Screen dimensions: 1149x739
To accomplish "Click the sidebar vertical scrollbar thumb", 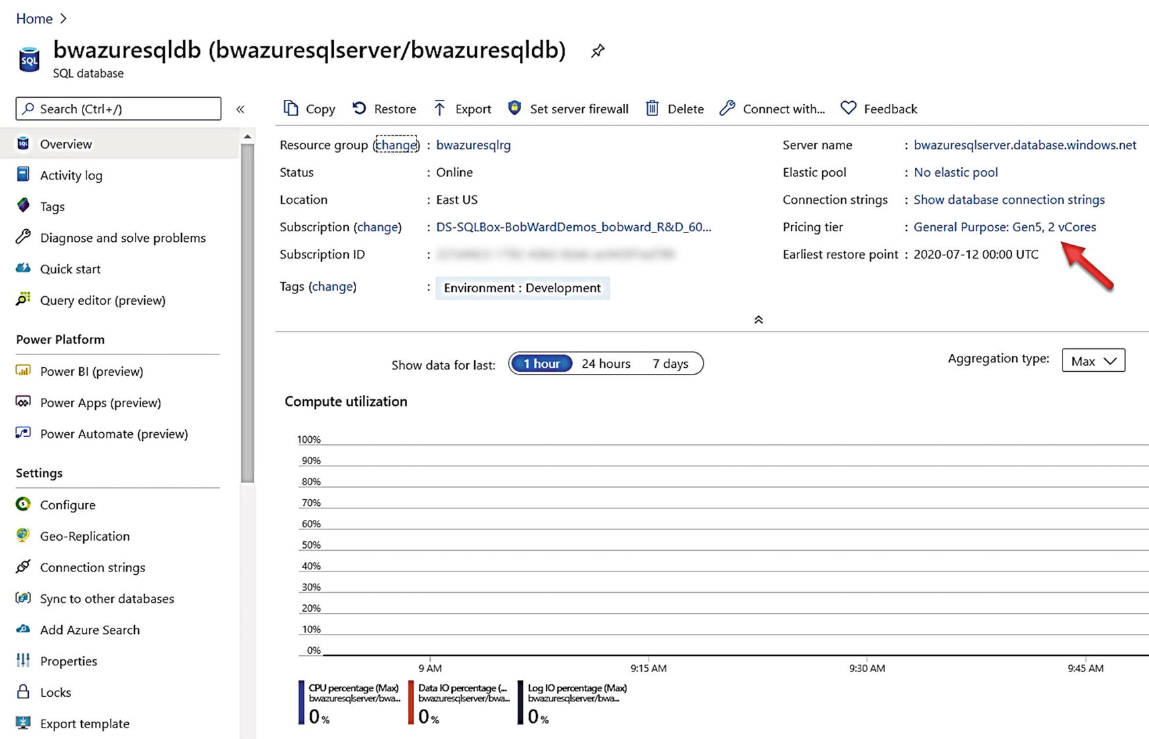I will click(248, 313).
